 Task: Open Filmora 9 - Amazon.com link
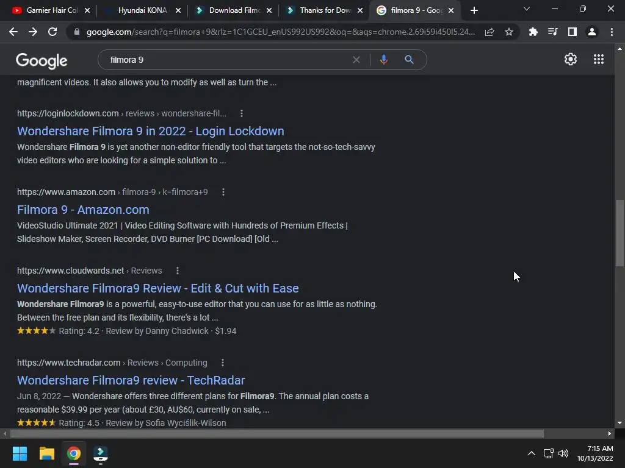pyautogui.click(x=83, y=210)
